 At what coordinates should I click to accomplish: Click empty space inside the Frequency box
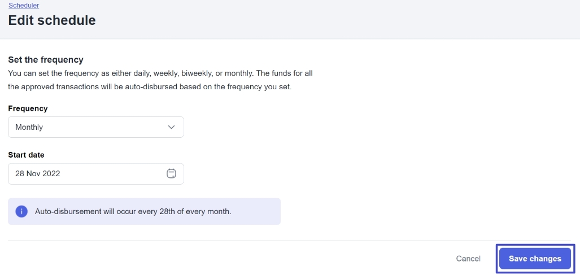pyautogui.click(x=102, y=127)
